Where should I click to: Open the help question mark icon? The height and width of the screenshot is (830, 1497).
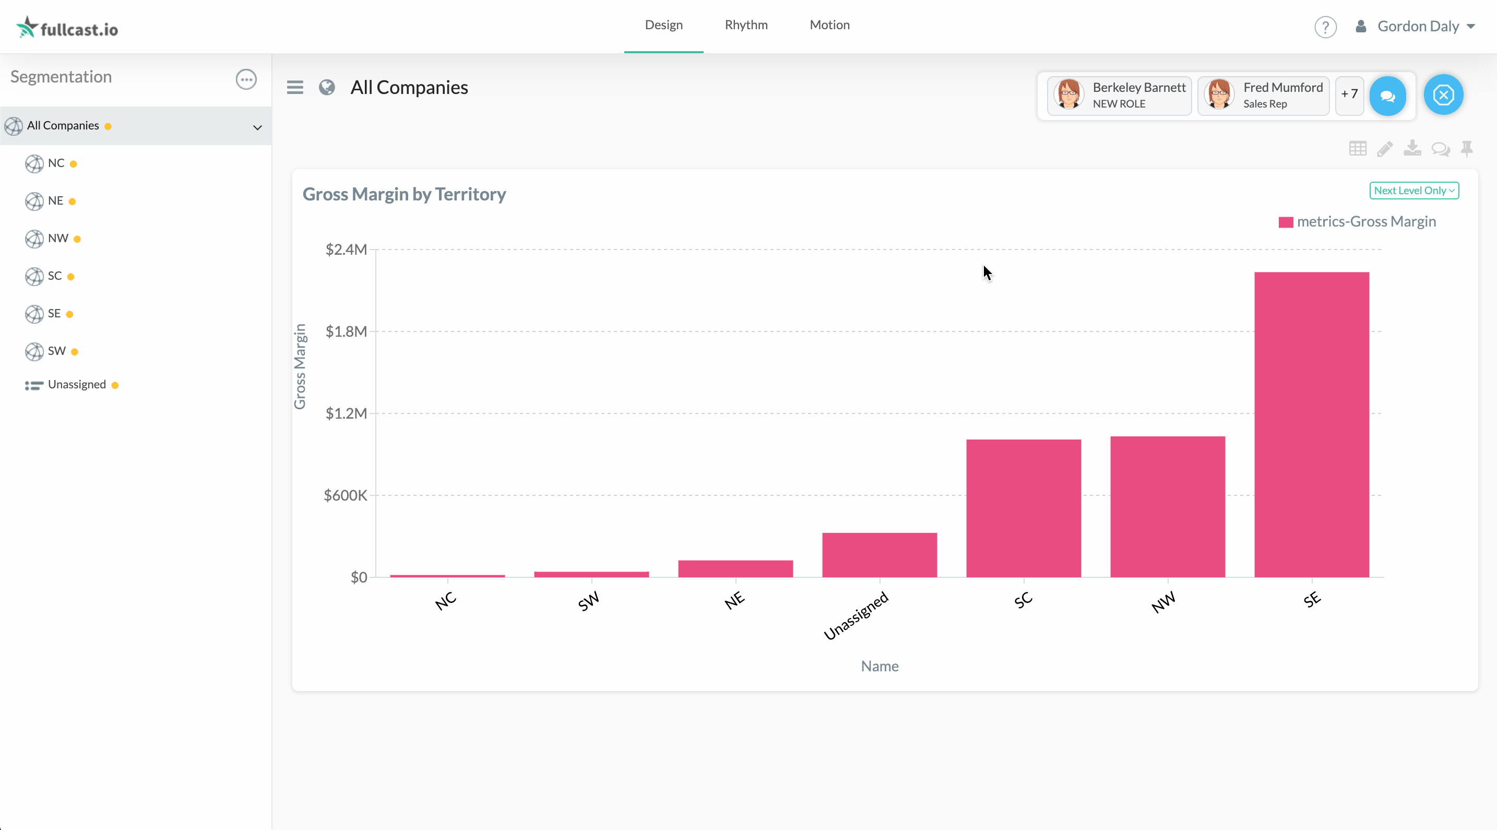1325,27
